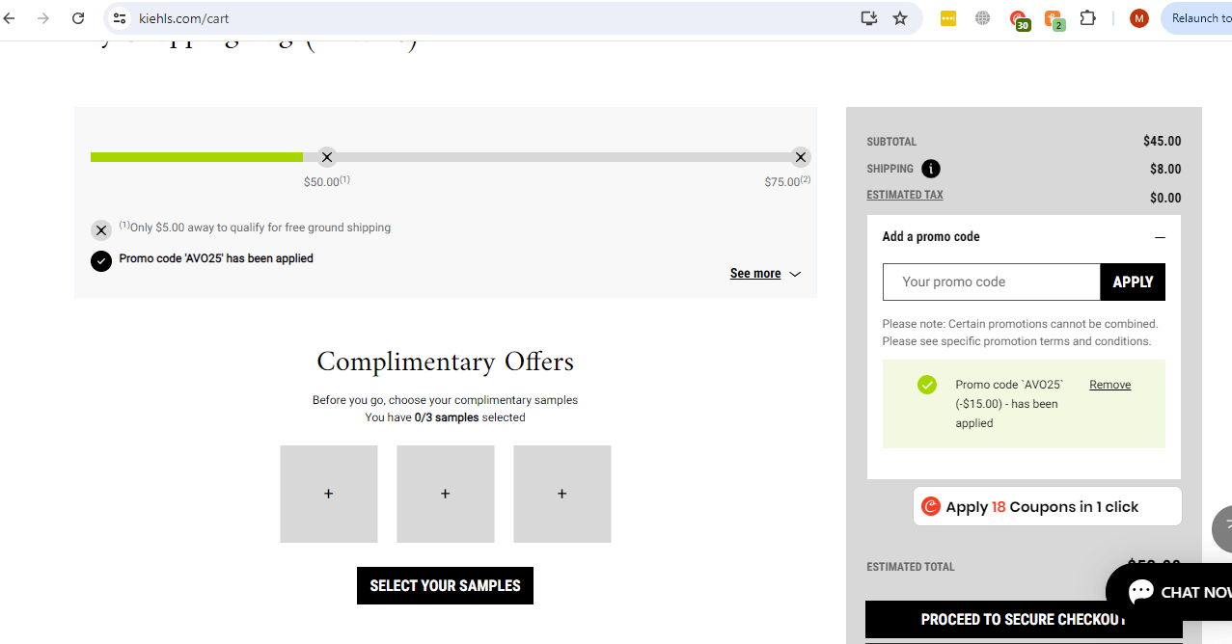Click the gray scroll-to-top circle button

click(x=1222, y=528)
